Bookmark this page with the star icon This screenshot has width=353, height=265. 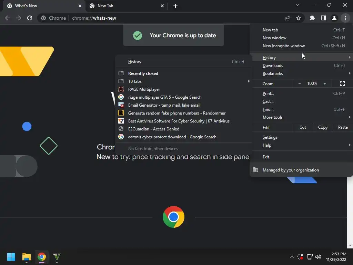(299, 18)
